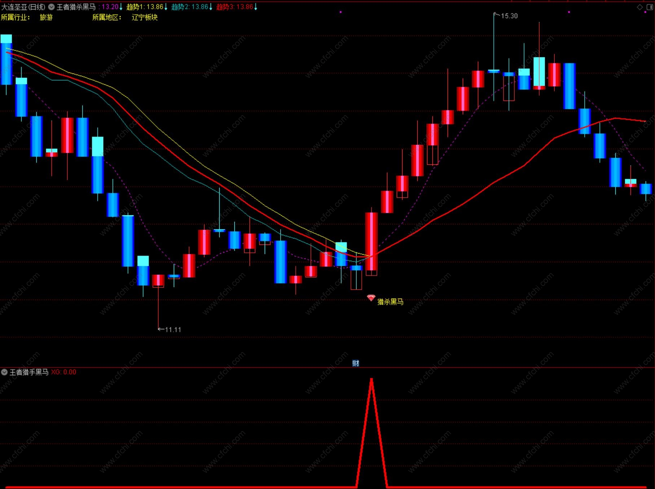655x489 pixels.
Task: Click the 所属行业 label
Action: point(16,17)
